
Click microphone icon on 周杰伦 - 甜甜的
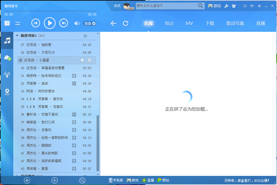click(x=74, y=145)
